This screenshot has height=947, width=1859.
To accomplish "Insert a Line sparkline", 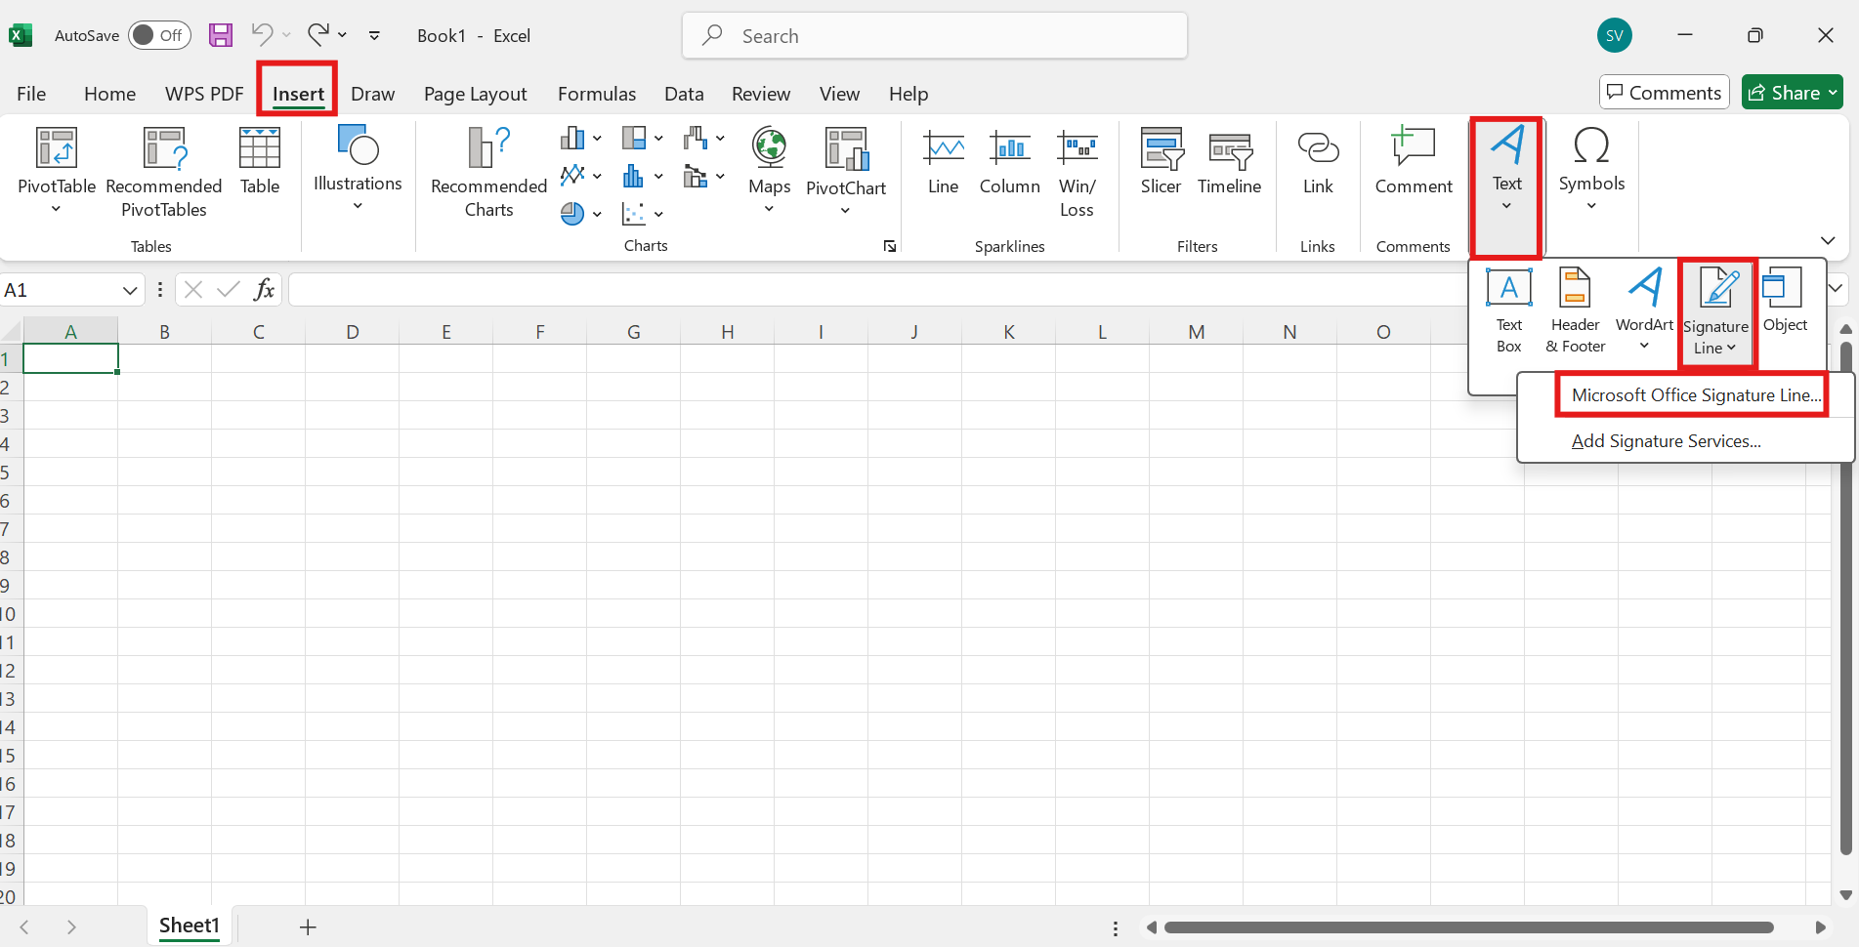I will (944, 162).
